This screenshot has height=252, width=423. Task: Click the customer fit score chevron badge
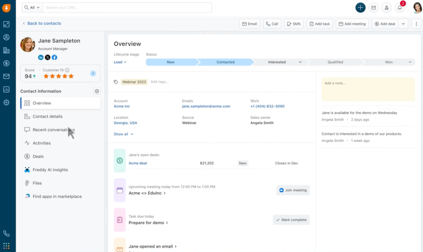pyautogui.click(x=93, y=73)
